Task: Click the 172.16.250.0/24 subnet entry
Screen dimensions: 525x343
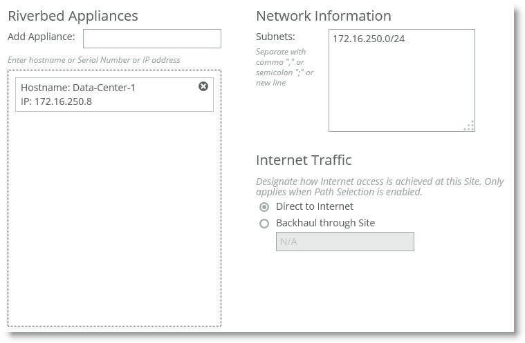Action: (369, 39)
